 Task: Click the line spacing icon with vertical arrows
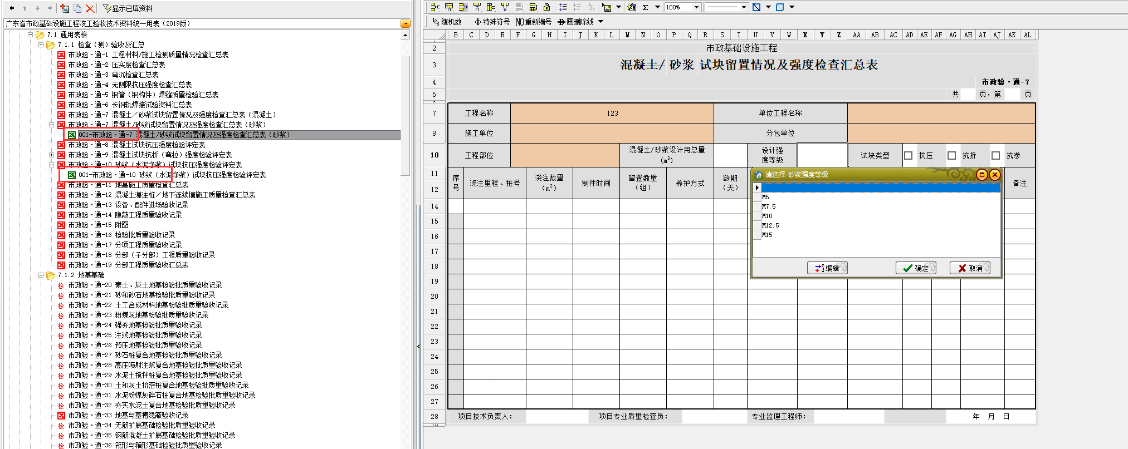563,7
